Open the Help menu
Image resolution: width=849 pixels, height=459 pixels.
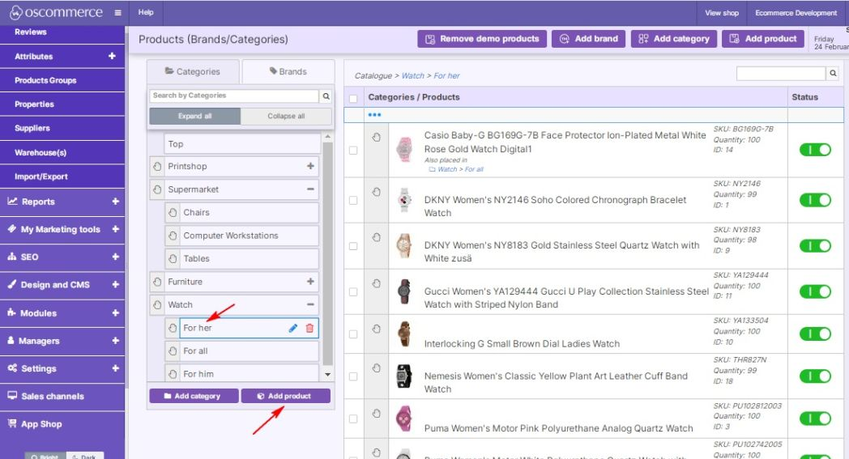click(146, 12)
